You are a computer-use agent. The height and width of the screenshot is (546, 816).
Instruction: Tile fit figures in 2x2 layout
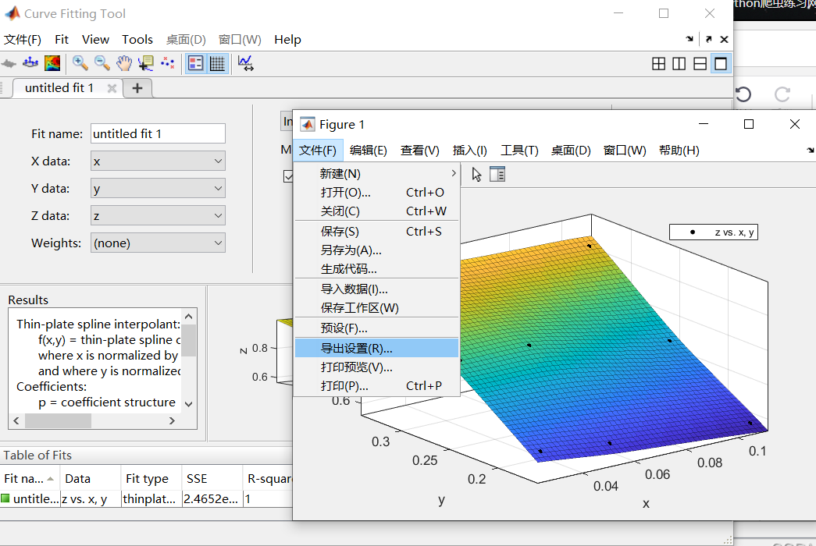(x=658, y=63)
